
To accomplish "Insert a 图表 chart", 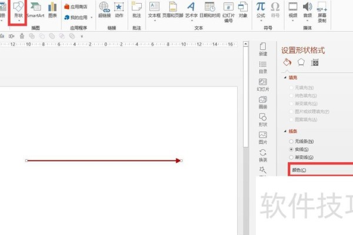I will 52,10.
